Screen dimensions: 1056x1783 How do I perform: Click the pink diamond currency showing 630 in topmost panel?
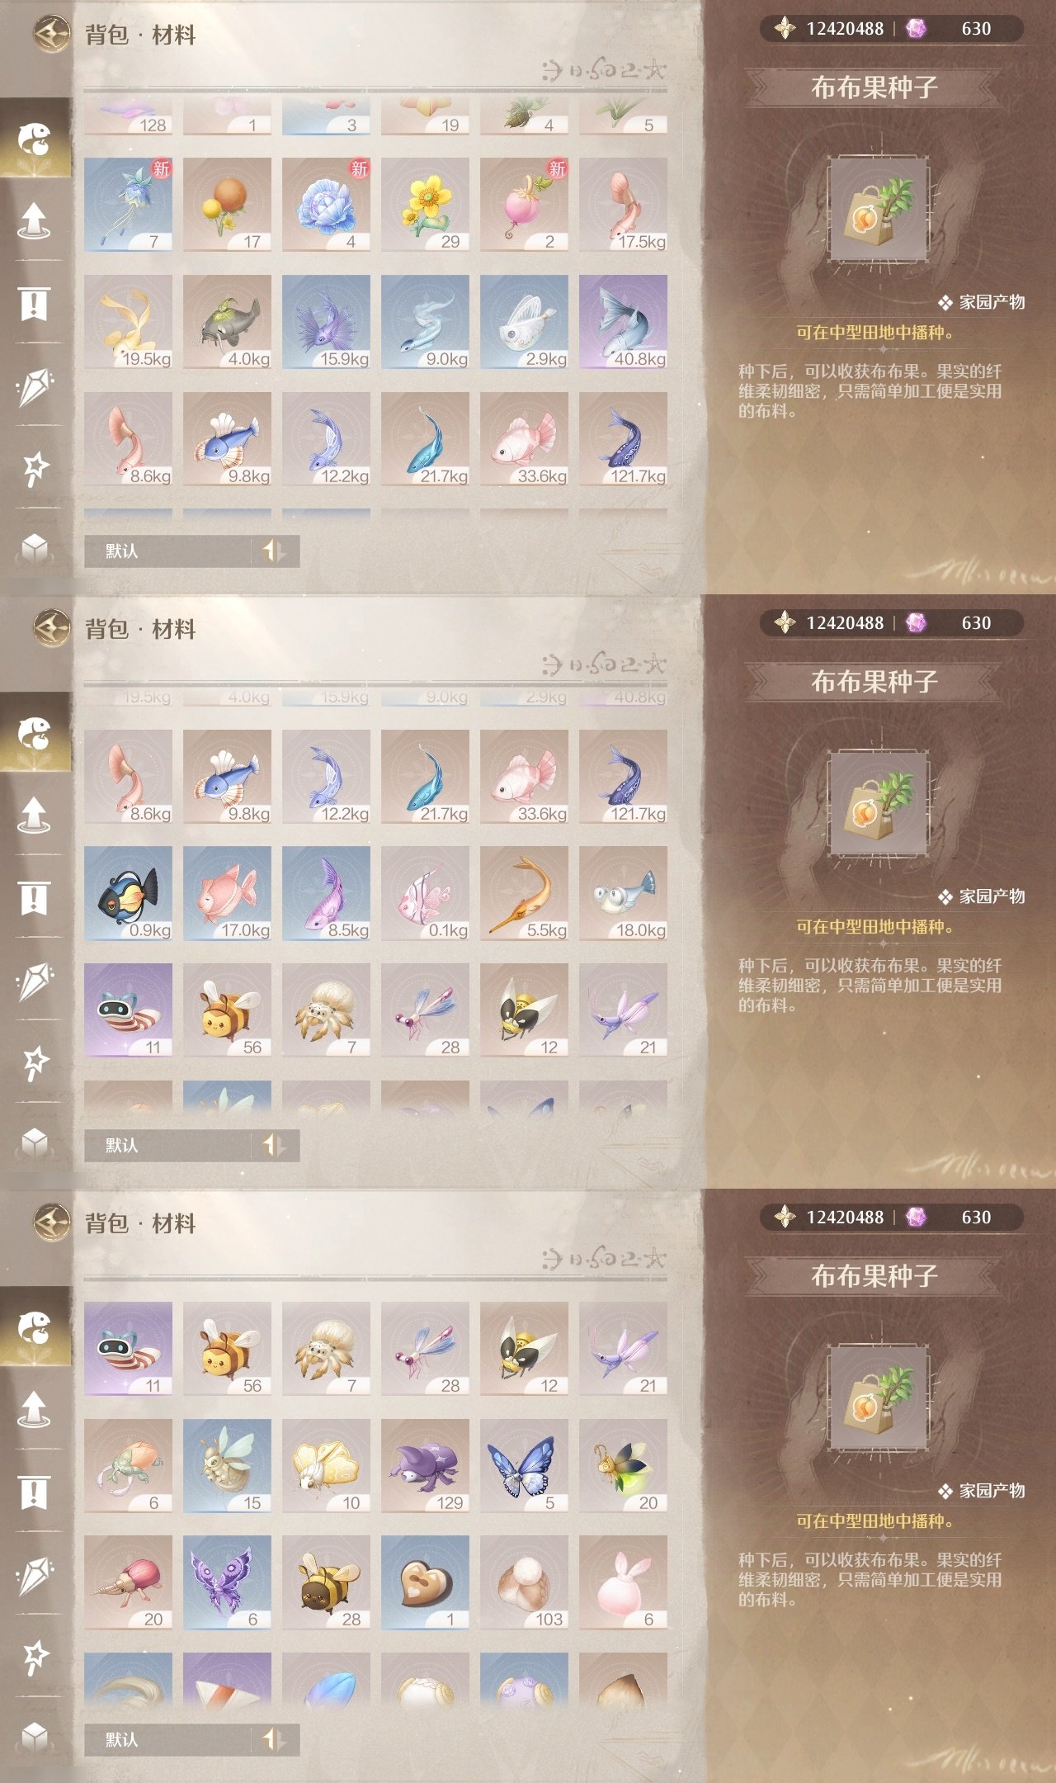click(950, 29)
